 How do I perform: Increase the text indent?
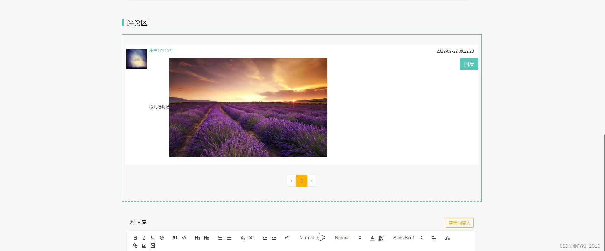[x=274, y=238]
